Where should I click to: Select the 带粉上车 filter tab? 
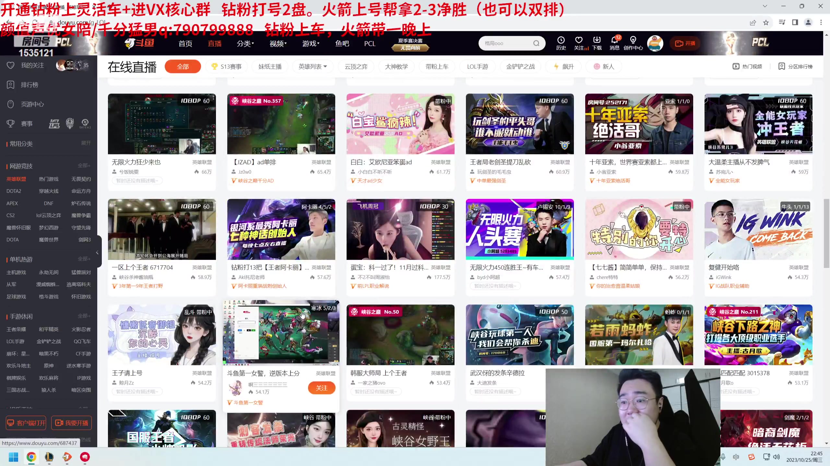coord(437,66)
